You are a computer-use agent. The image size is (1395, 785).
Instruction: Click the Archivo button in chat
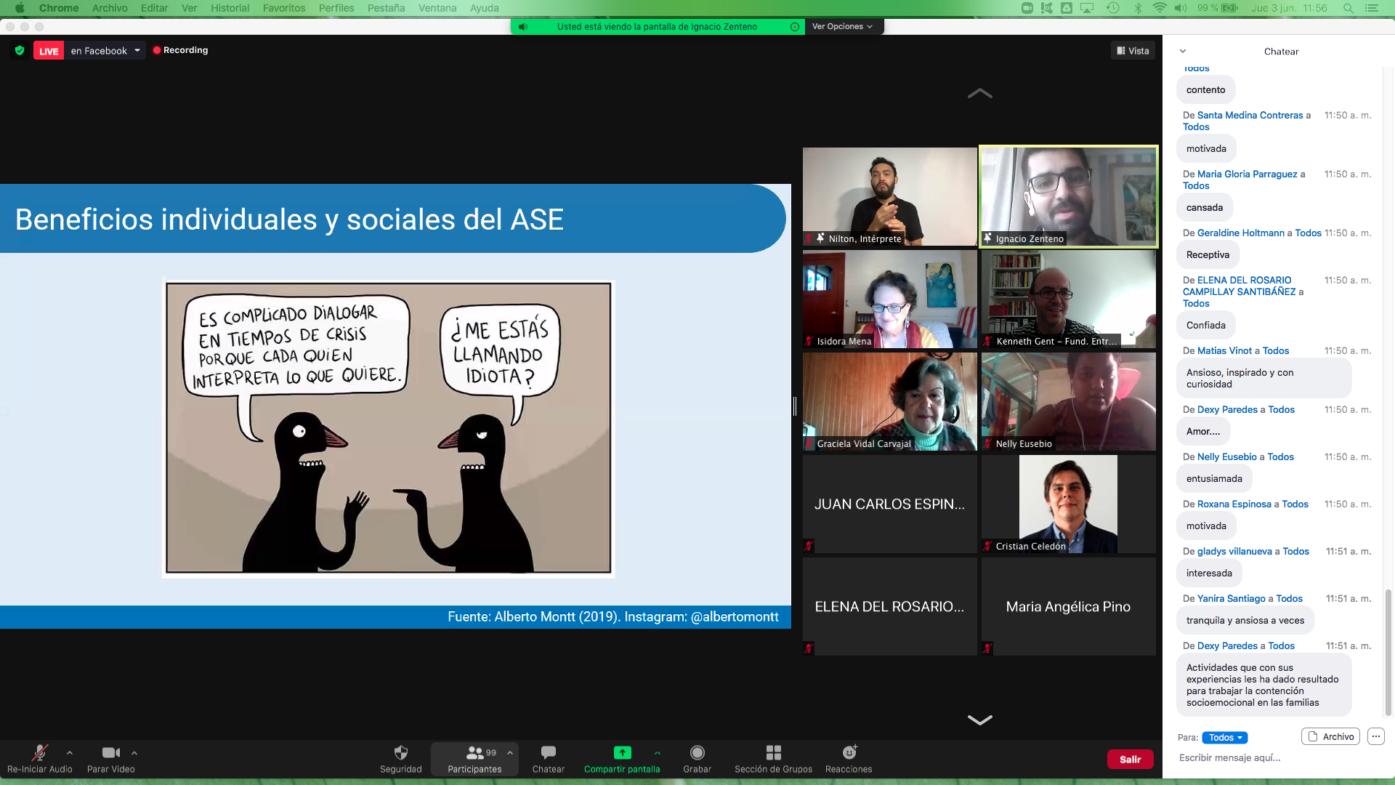(1330, 736)
